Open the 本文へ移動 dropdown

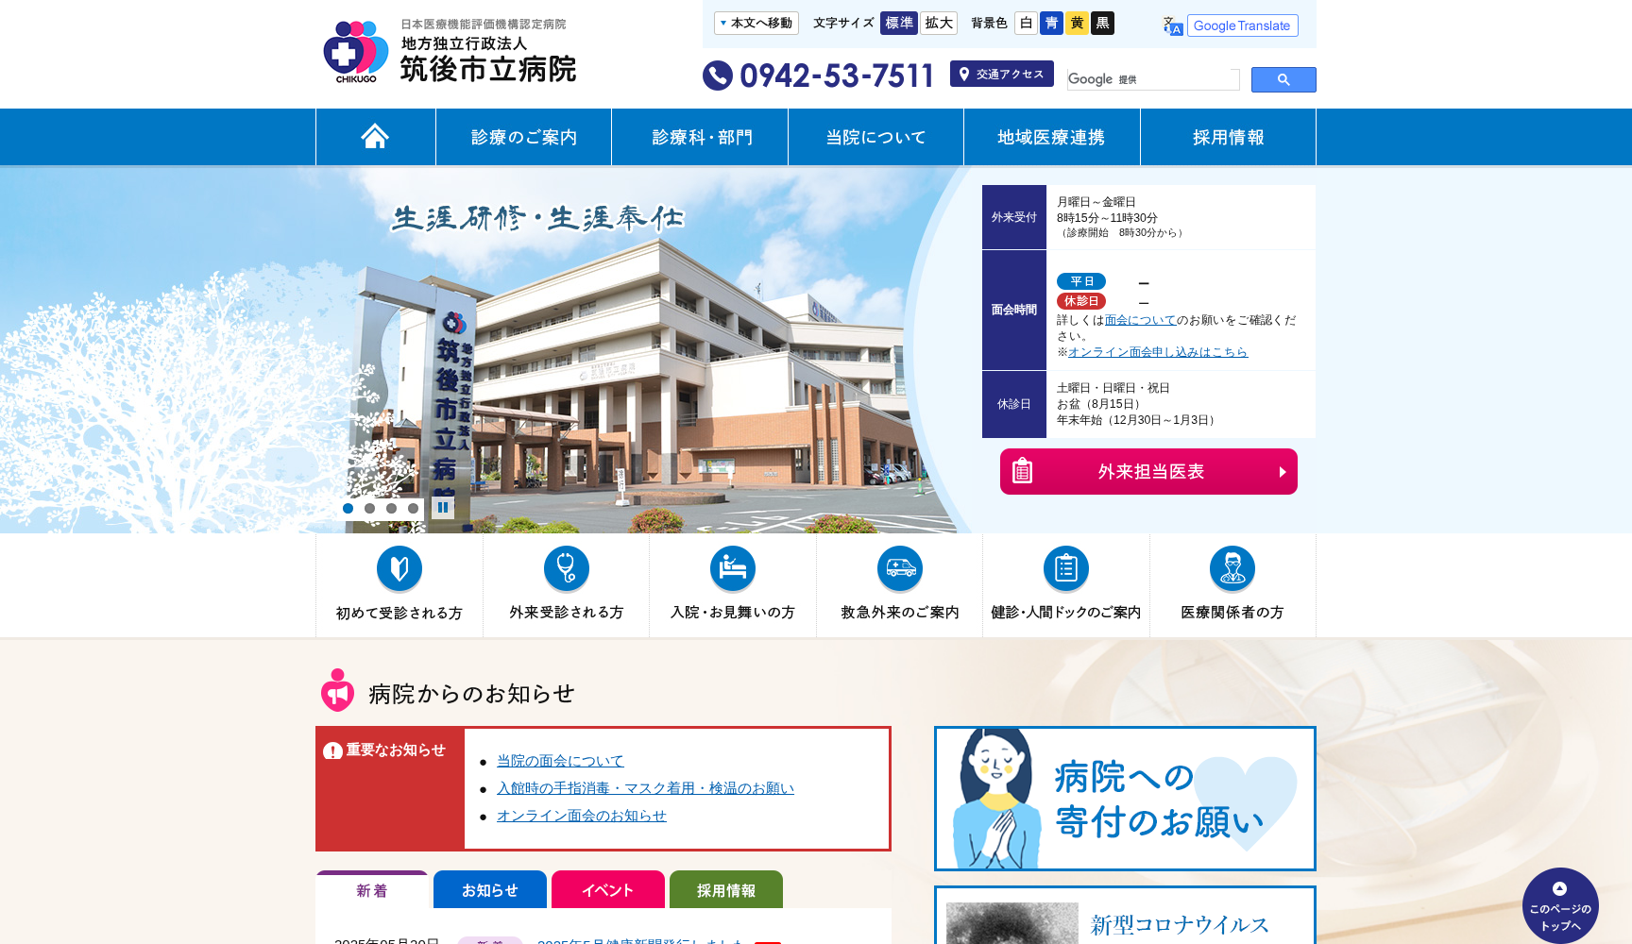pyautogui.click(x=756, y=22)
